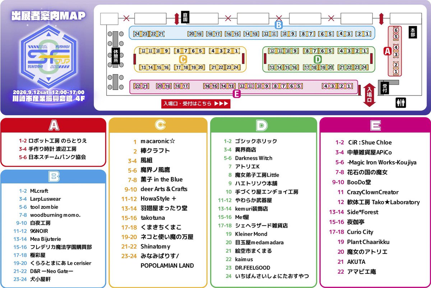
Task: Select the red A label on the map
Action: [x=387, y=51]
